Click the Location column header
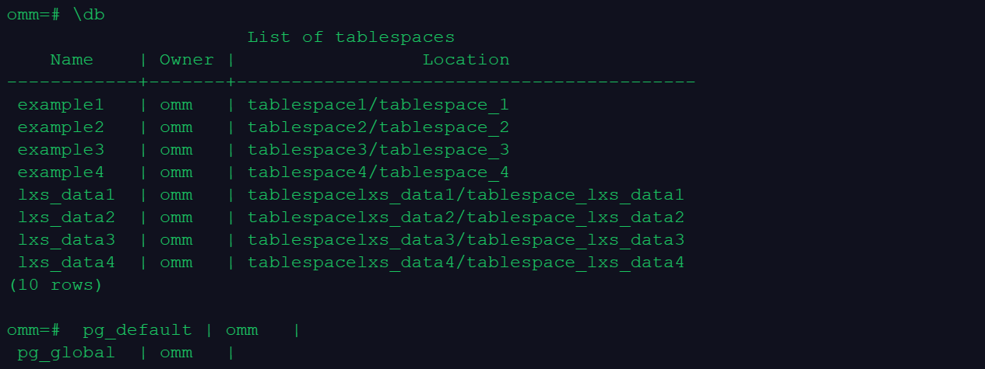 [x=466, y=60]
